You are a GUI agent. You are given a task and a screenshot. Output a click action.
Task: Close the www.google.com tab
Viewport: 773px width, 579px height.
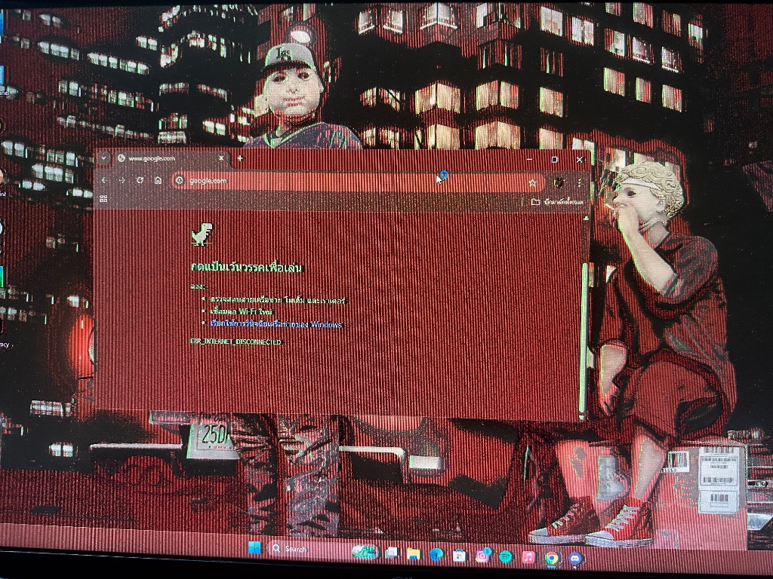pos(221,158)
